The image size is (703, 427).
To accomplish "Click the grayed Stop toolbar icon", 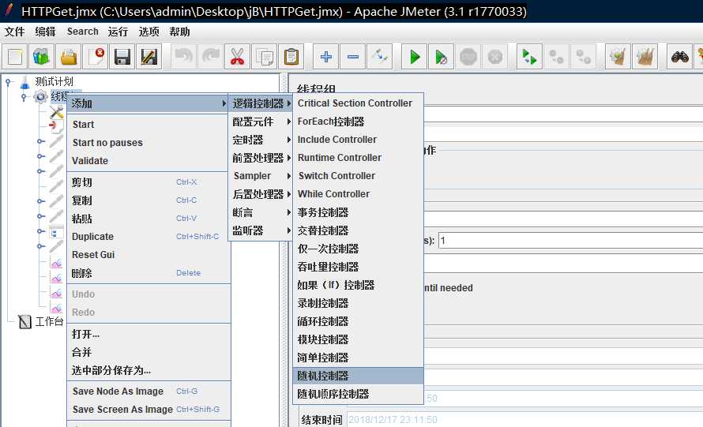I will point(468,57).
